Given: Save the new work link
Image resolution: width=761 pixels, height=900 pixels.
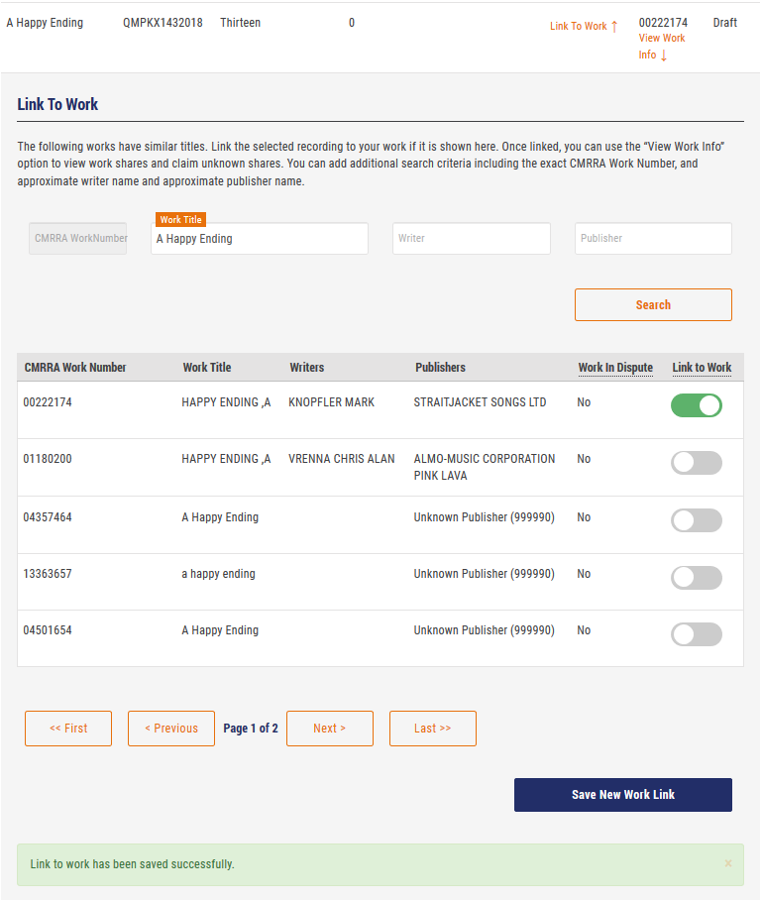Looking at the screenshot, I should 622,795.
